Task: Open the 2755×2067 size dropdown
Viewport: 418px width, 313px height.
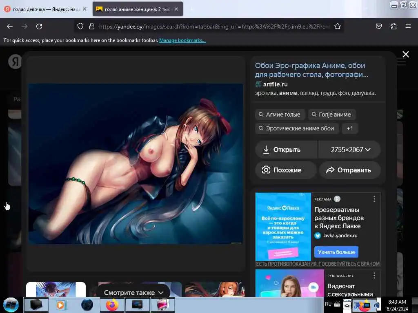Action: click(x=350, y=150)
